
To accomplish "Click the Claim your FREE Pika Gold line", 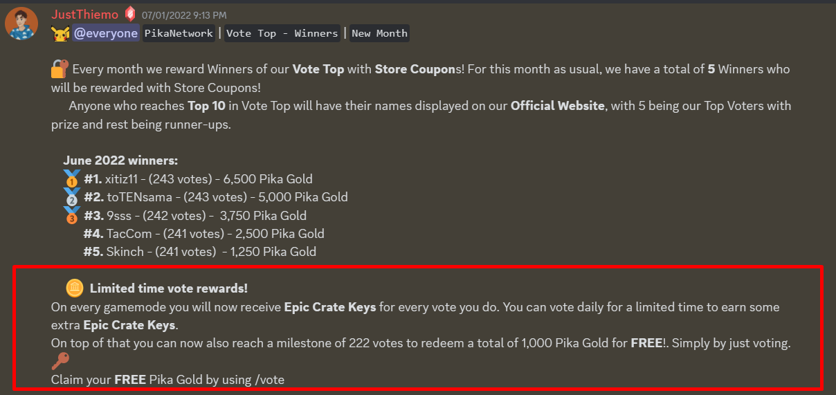I will click(167, 379).
